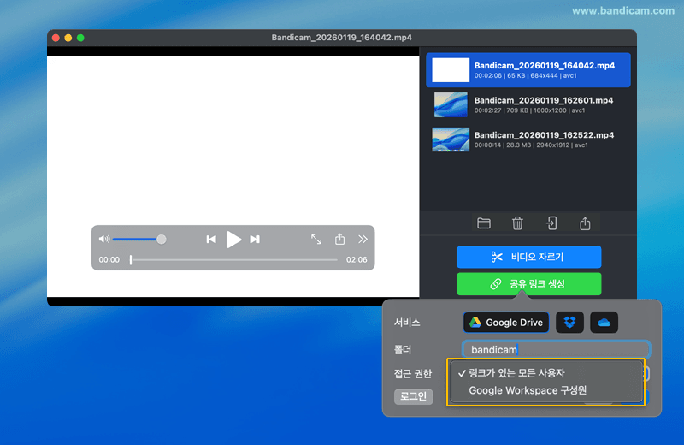Click the trash delete icon

point(517,223)
